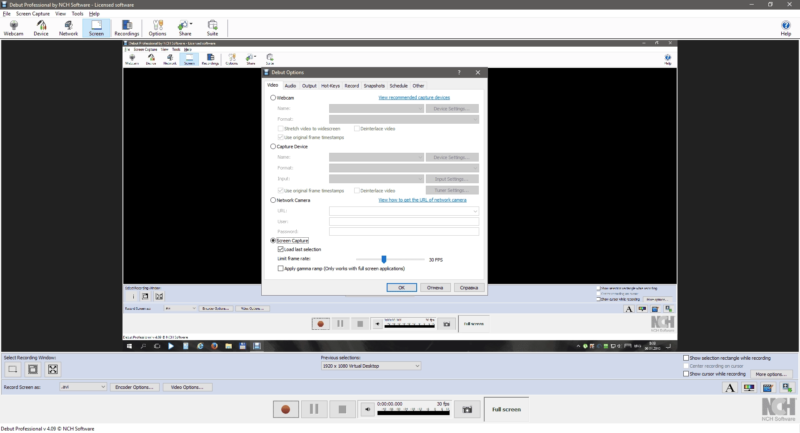Screen dimensions: 800x433
Task: Pause the recording
Action: click(314, 409)
